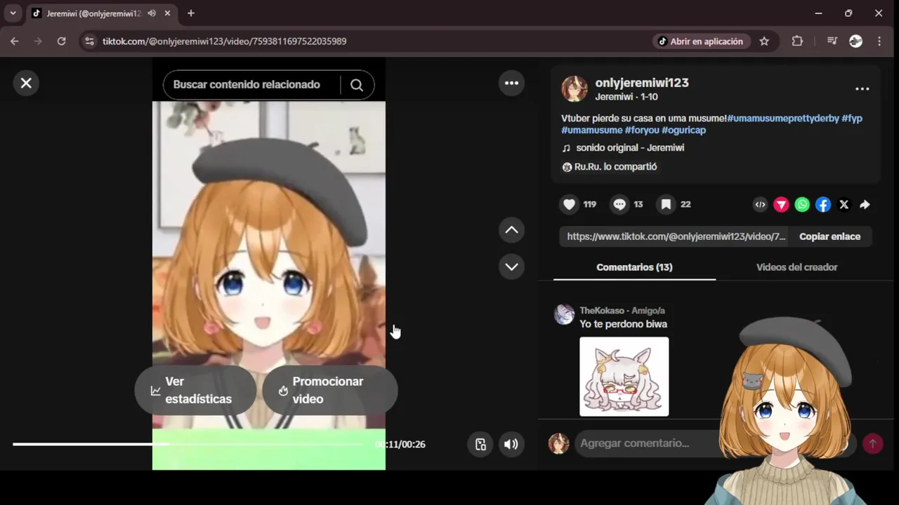Mute the video with the speaker icon
Screen dimensions: 899x505
(x=511, y=444)
